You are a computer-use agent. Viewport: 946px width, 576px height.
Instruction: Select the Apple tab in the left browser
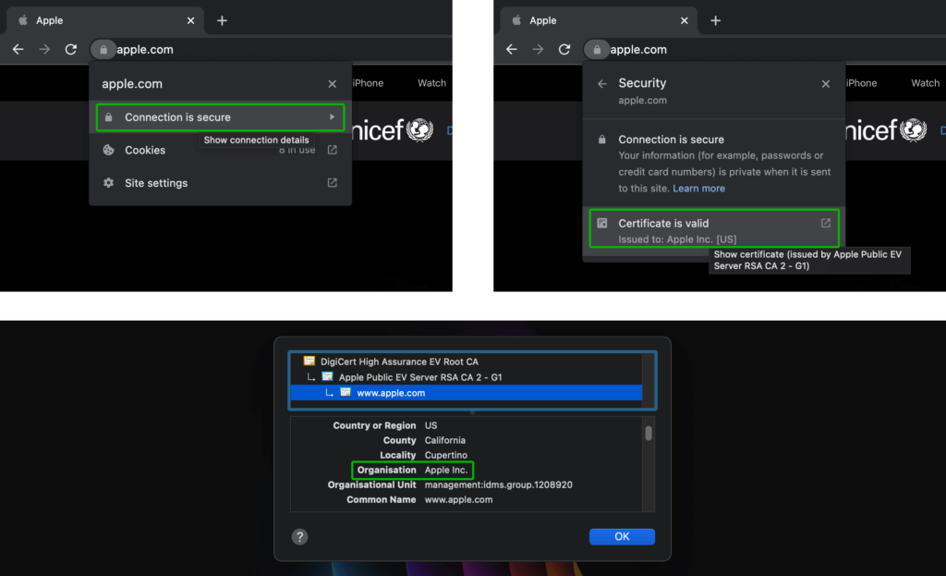point(105,20)
